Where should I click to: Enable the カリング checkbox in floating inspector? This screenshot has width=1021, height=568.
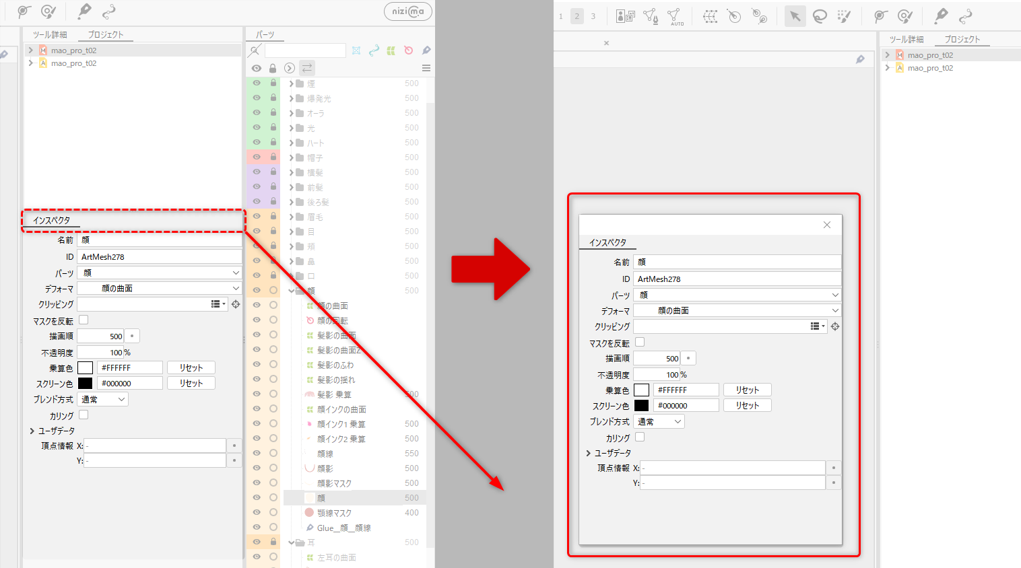pyautogui.click(x=640, y=437)
